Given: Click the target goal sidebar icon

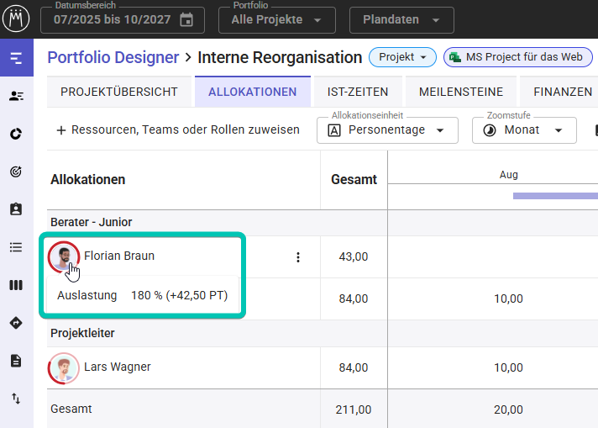Looking at the screenshot, I should pos(16,172).
